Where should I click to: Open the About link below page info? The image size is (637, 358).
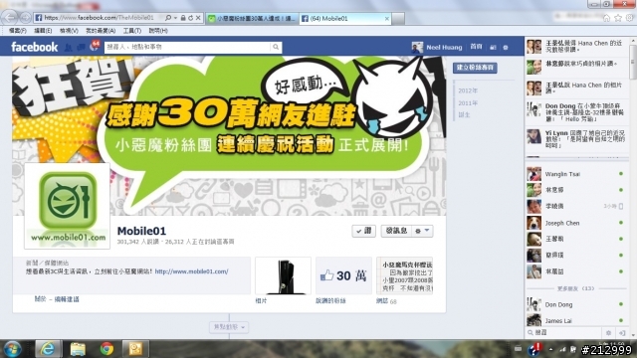click(40, 299)
